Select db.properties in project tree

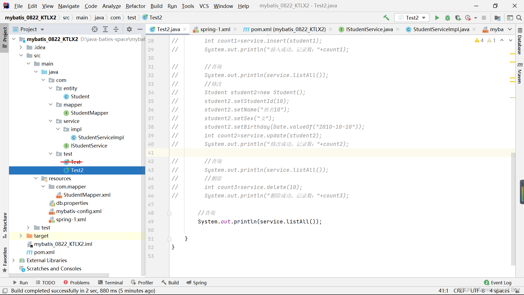pyautogui.click(x=72, y=203)
